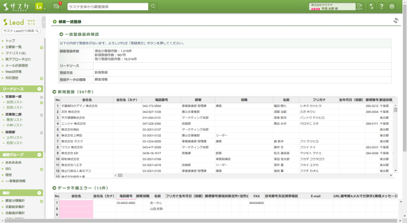This screenshot has width=407, height=223.
Task: Collapse the リードソース section
Action: click(39, 89)
